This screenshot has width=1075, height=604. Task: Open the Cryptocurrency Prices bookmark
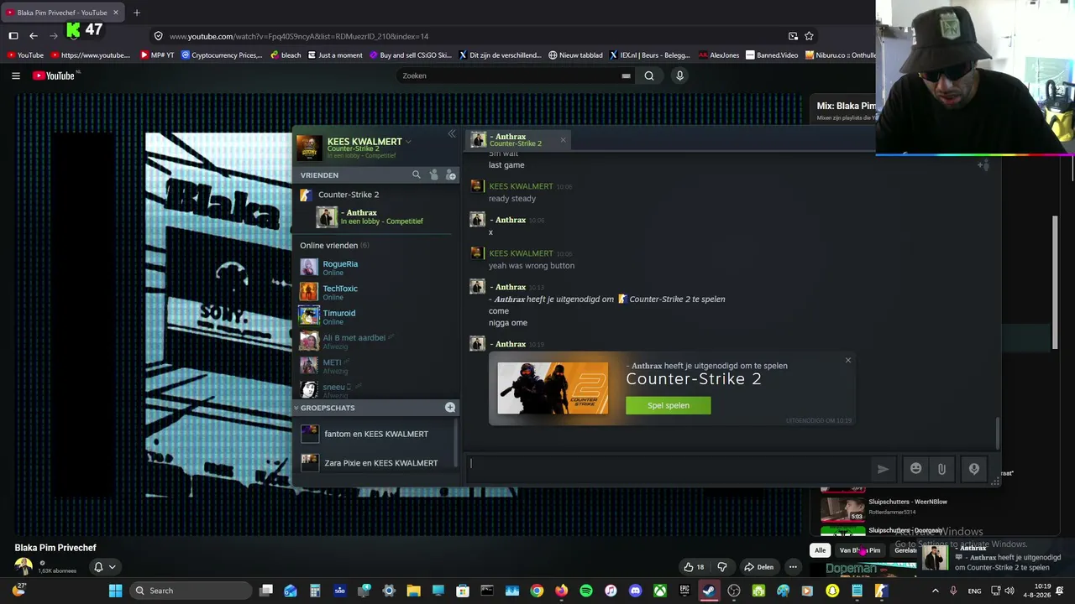click(222, 55)
